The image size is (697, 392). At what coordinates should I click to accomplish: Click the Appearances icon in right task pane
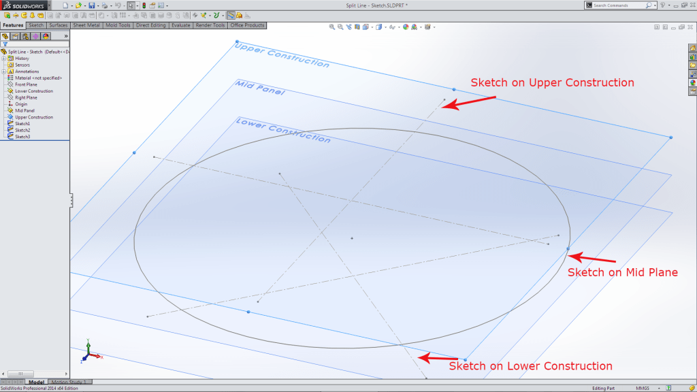click(692, 82)
